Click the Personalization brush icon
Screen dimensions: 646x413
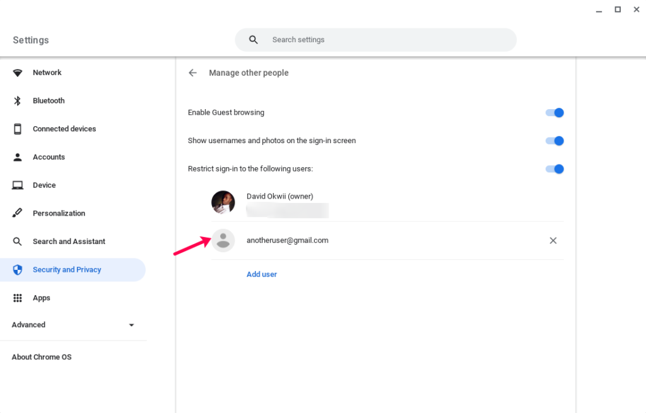17,213
